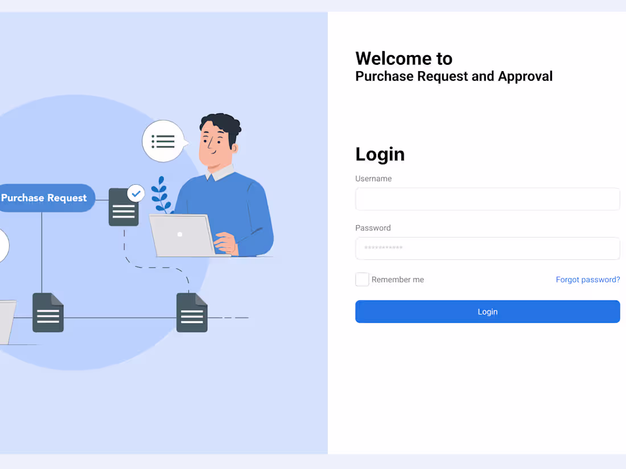The width and height of the screenshot is (626, 469).
Task: Click the speech bubble list icon
Action: 163,140
